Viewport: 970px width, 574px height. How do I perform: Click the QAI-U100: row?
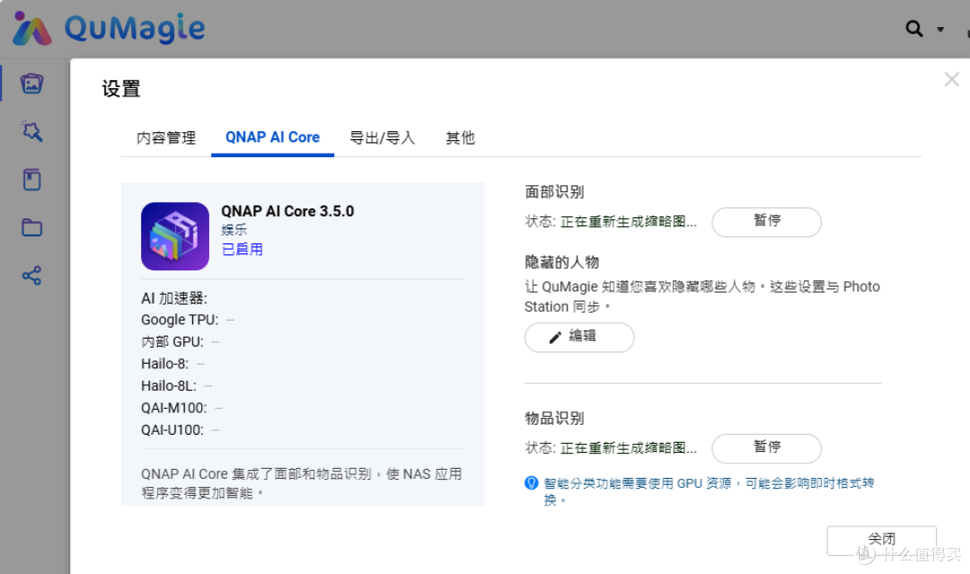[180, 430]
